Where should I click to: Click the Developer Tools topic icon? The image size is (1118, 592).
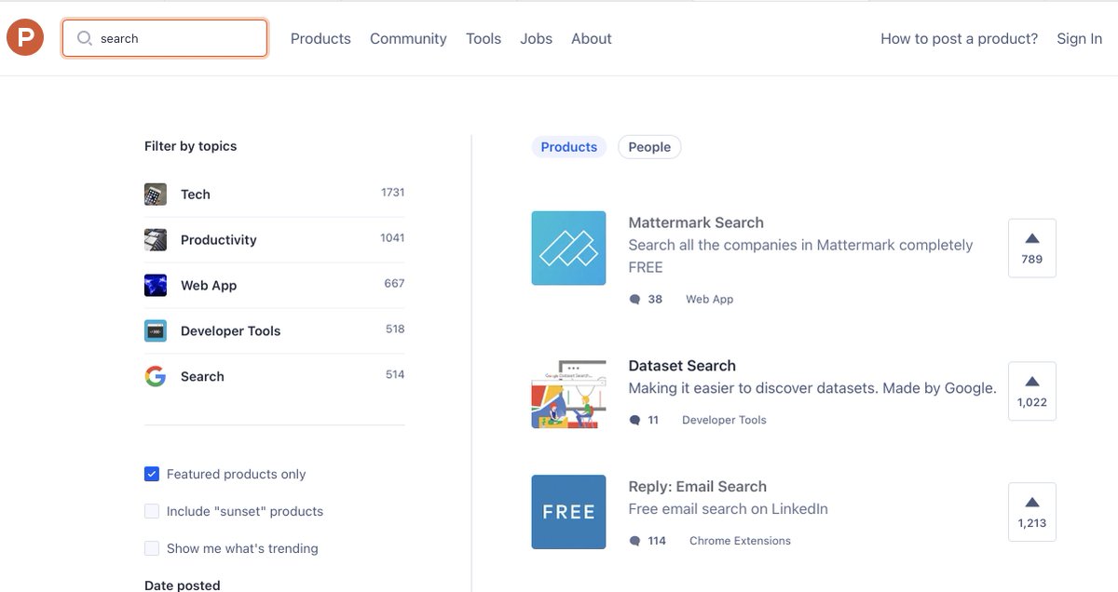156,330
